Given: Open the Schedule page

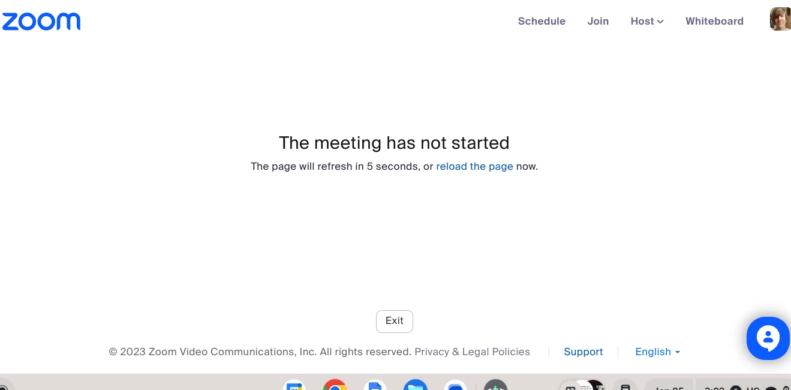Looking at the screenshot, I should pos(542,21).
